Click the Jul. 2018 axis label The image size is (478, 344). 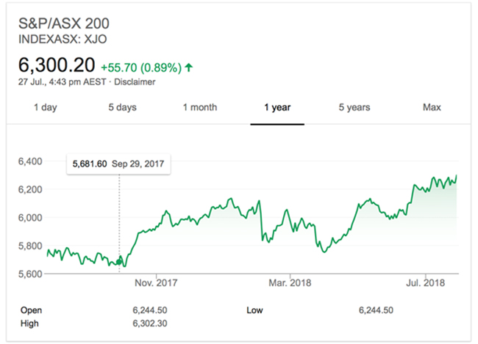(x=424, y=282)
